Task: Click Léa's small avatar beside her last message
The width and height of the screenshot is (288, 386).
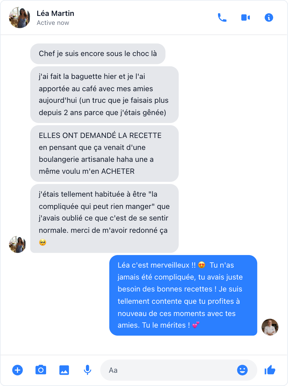Action: pos(18,244)
